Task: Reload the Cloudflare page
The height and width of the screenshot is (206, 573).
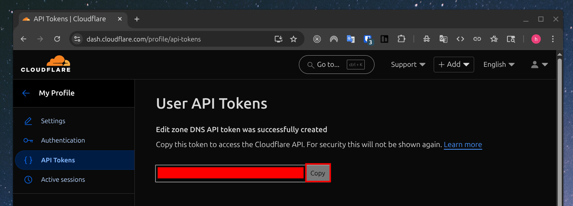Action: click(57, 39)
